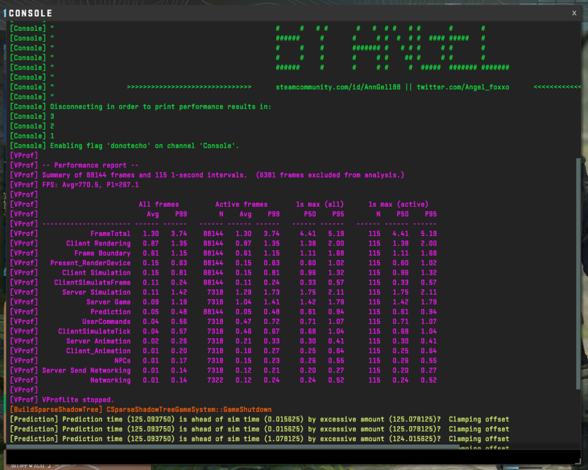The height and width of the screenshot is (470, 588).
Task: Click the ClientSimulateFrame row label
Action: (x=92, y=282)
